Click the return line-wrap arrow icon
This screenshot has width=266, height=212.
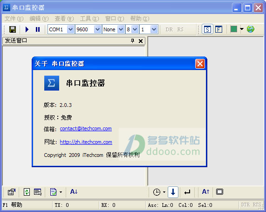point(187,192)
